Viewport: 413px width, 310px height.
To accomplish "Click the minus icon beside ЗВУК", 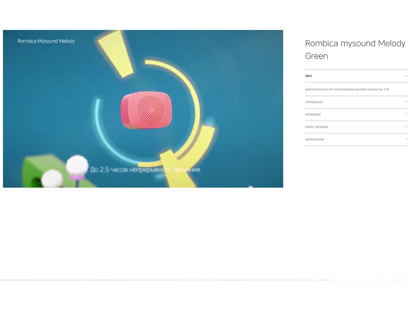I will [x=406, y=76].
